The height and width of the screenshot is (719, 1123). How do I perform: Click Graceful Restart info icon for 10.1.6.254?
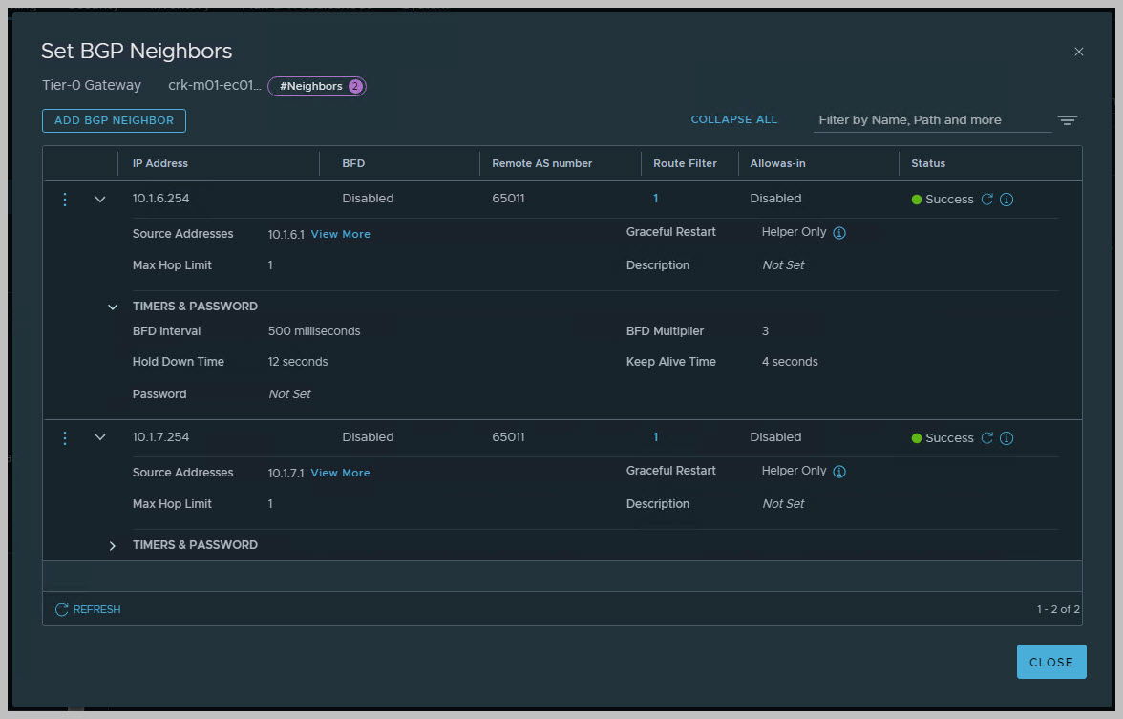pos(839,233)
